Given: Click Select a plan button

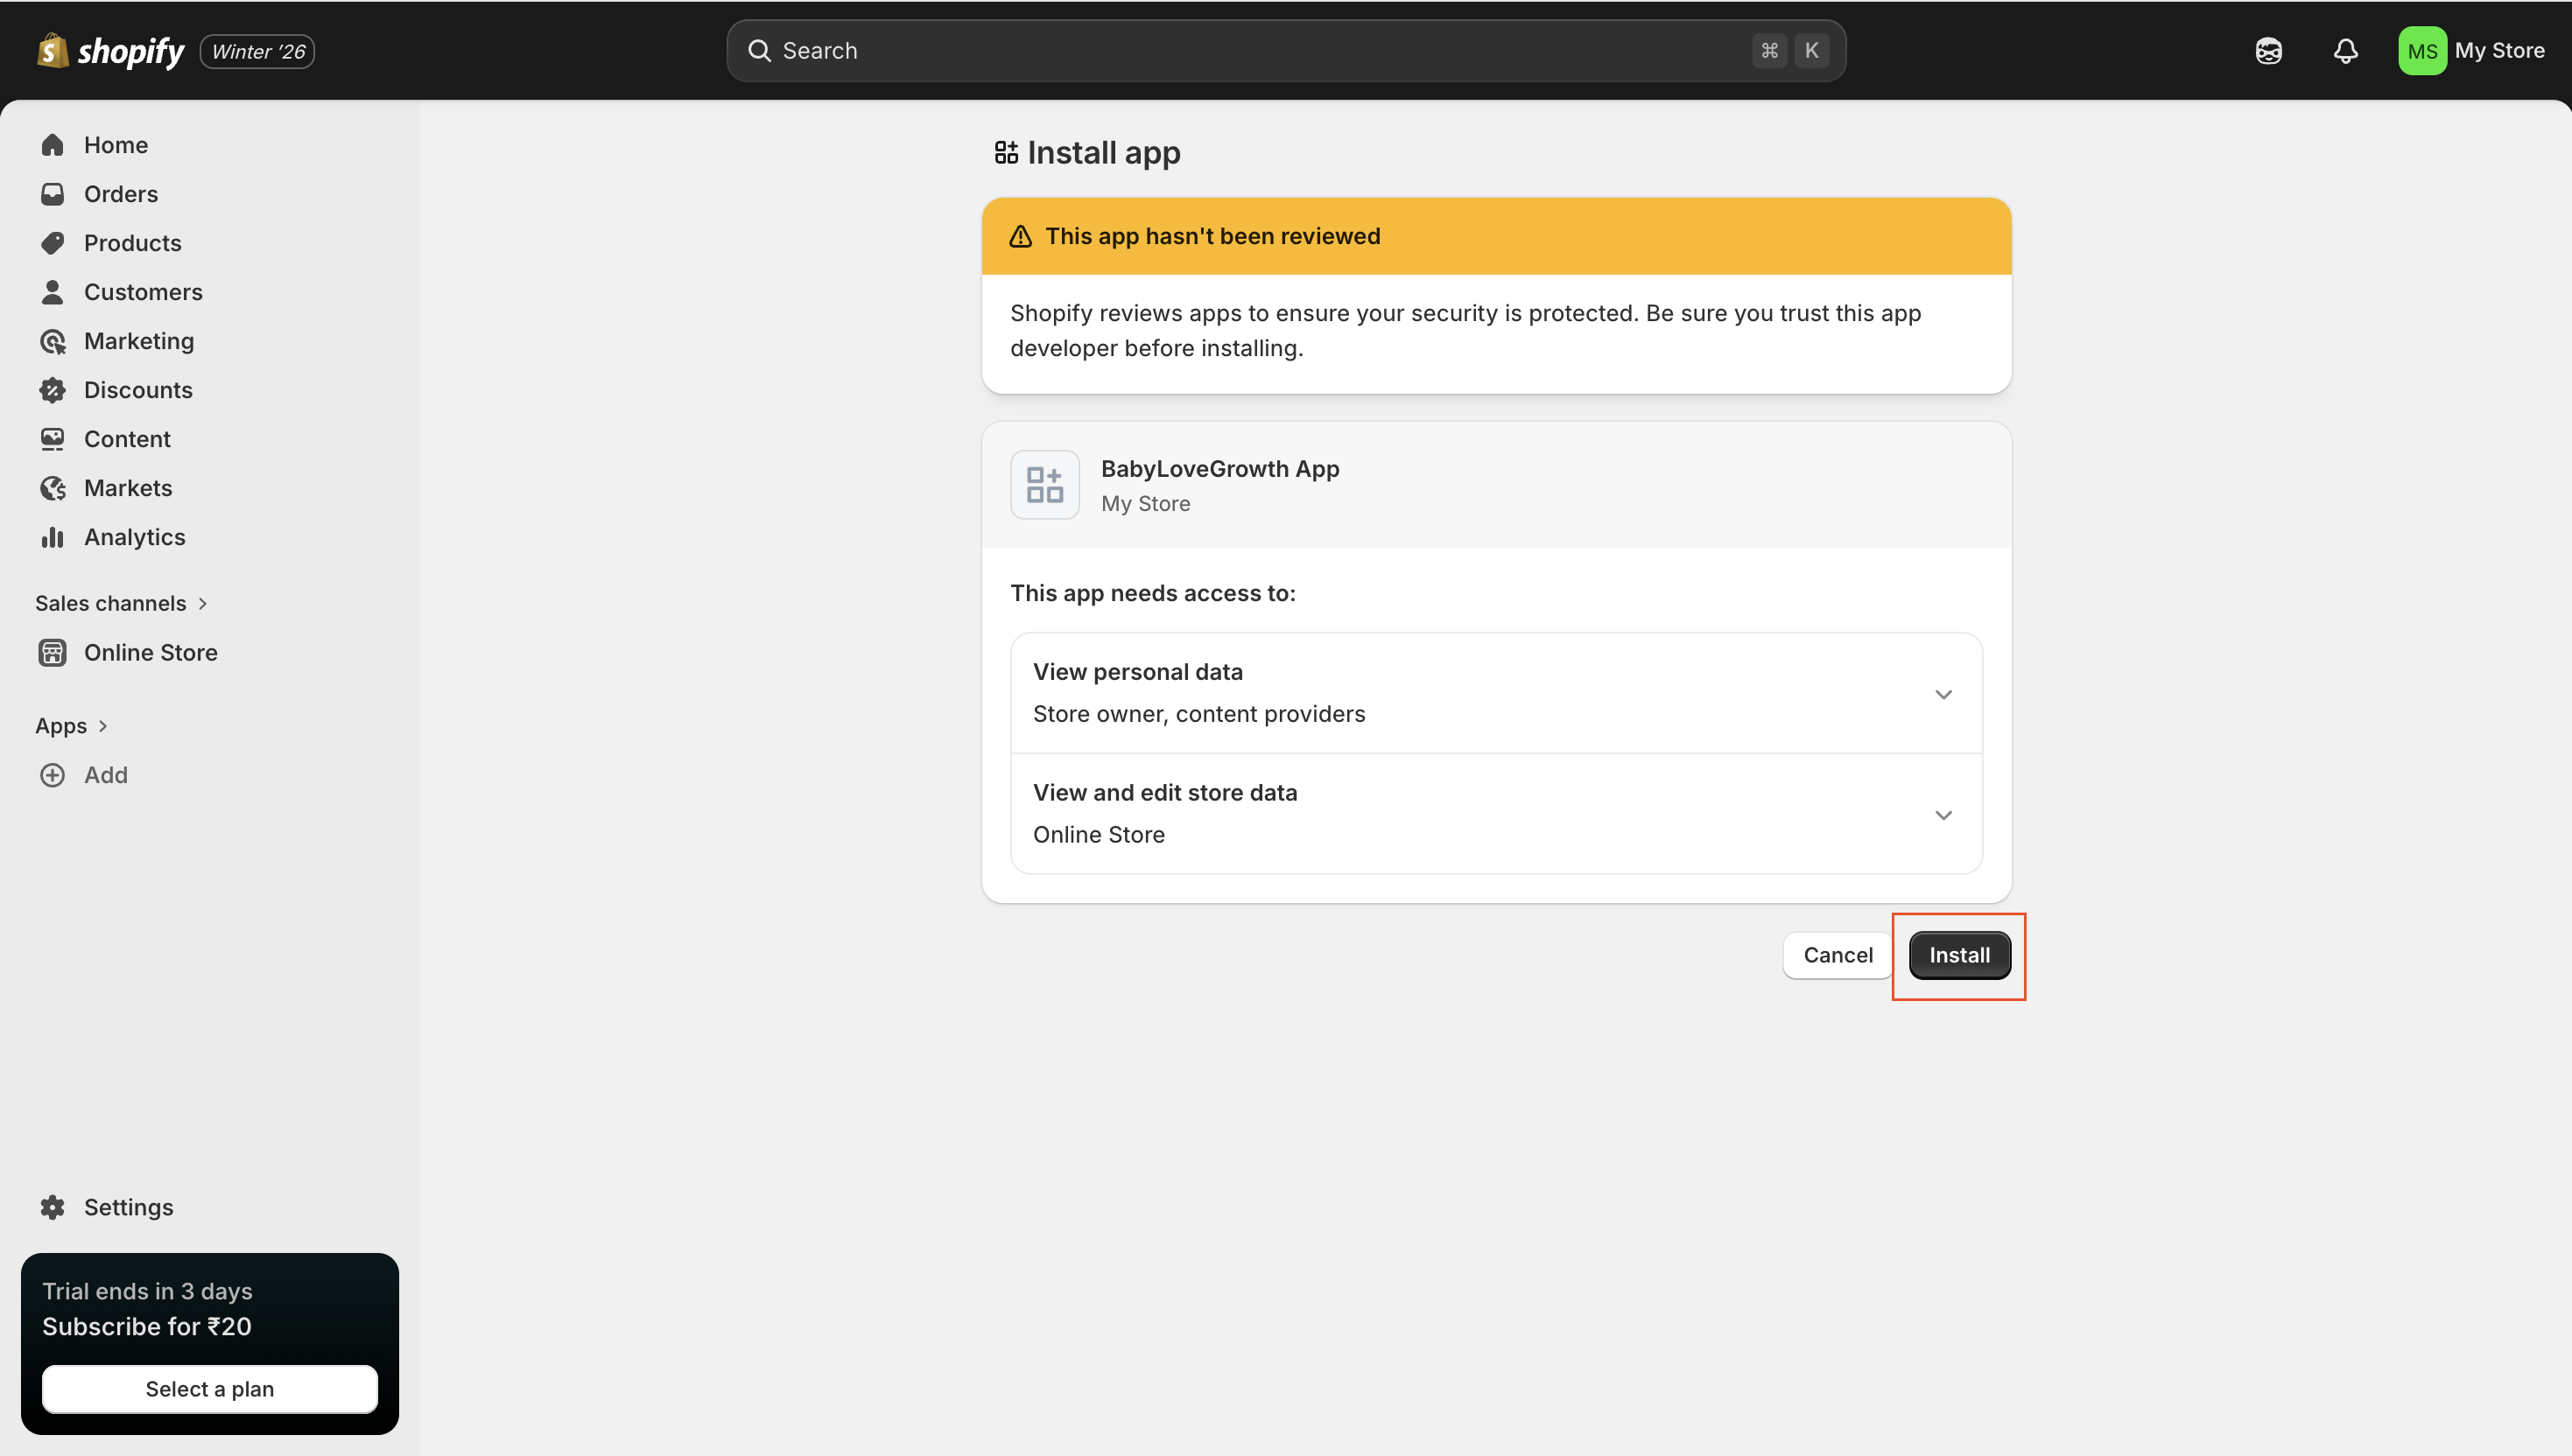Looking at the screenshot, I should (x=209, y=1388).
